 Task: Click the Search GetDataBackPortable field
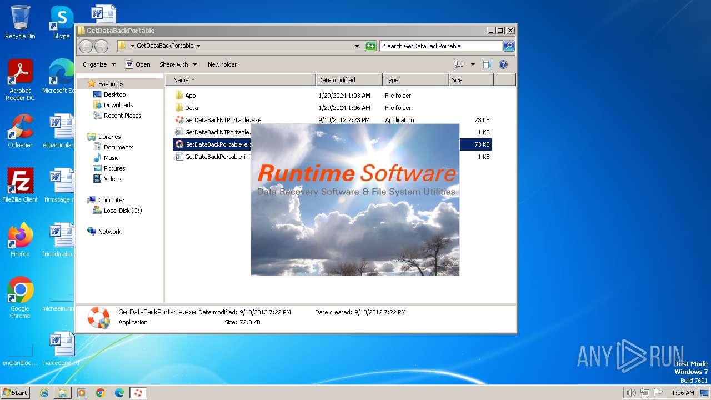pos(442,46)
